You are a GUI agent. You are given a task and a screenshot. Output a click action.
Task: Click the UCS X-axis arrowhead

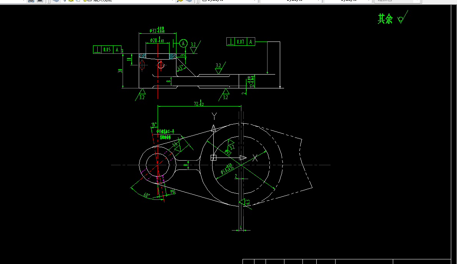(243, 158)
